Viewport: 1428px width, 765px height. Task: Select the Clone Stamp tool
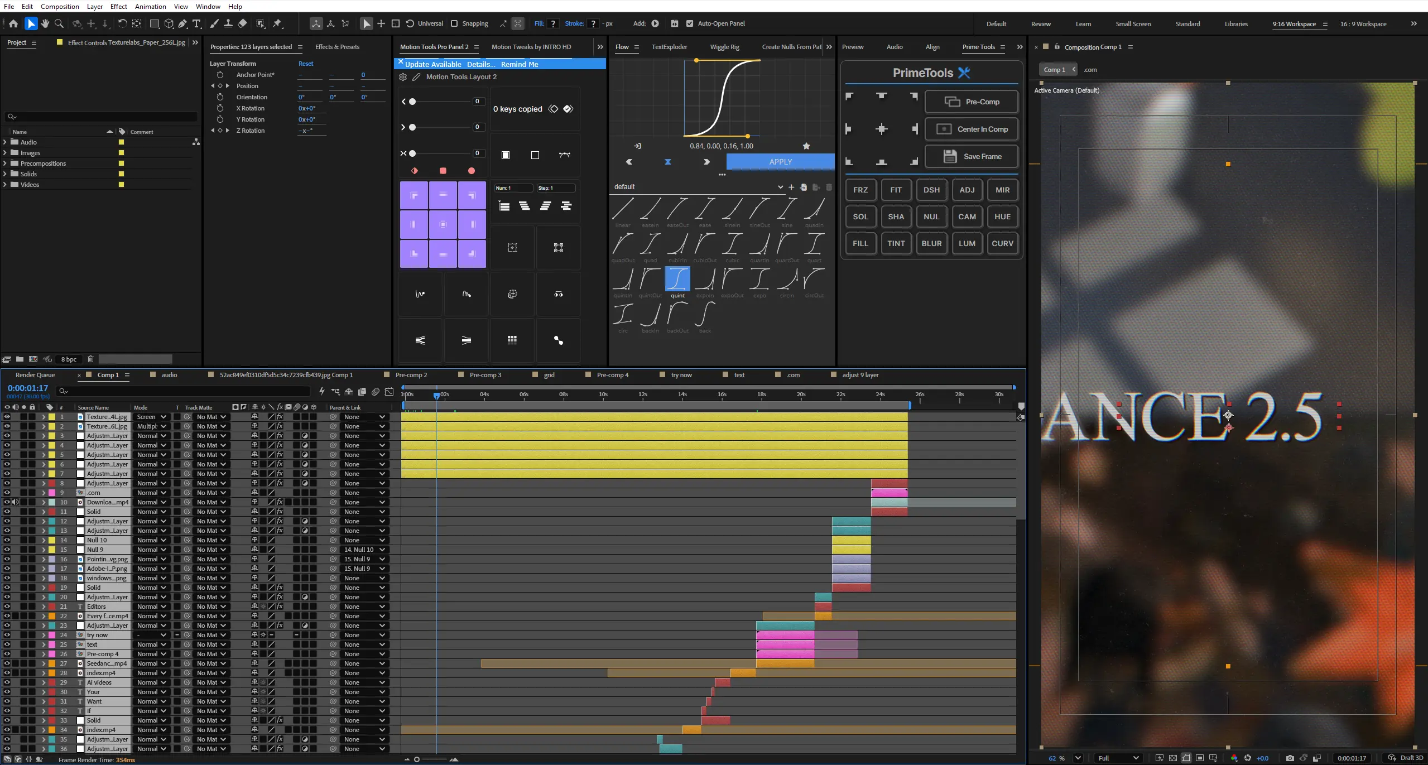click(x=228, y=23)
